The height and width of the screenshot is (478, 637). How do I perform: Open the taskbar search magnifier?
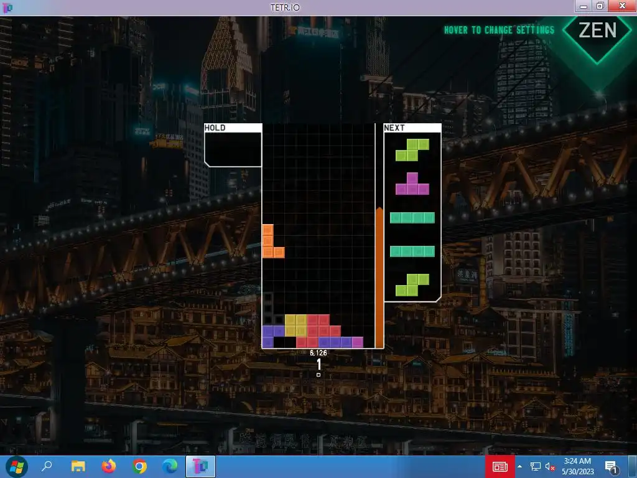[47, 466]
